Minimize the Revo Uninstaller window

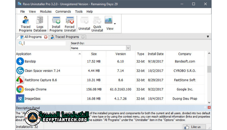182,4
